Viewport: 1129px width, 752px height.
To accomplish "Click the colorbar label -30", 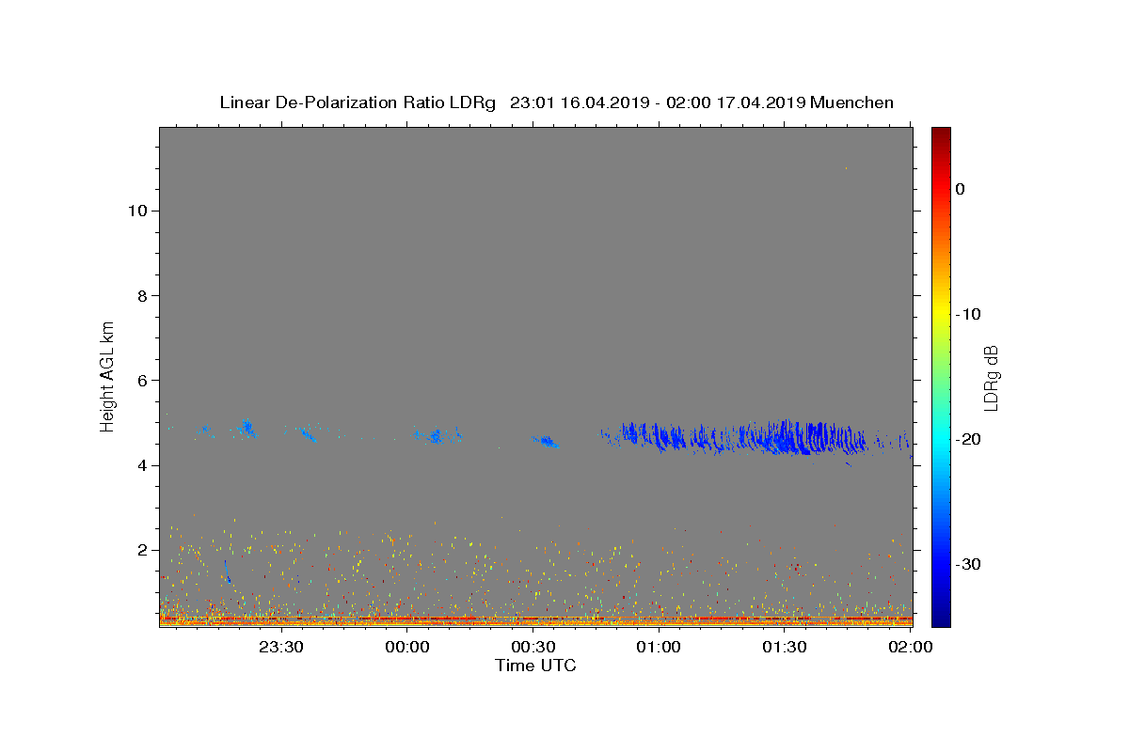I will [968, 564].
